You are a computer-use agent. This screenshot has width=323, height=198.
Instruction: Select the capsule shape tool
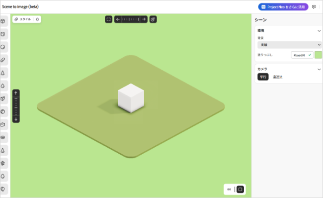pyautogui.click(x=3, y=60)
